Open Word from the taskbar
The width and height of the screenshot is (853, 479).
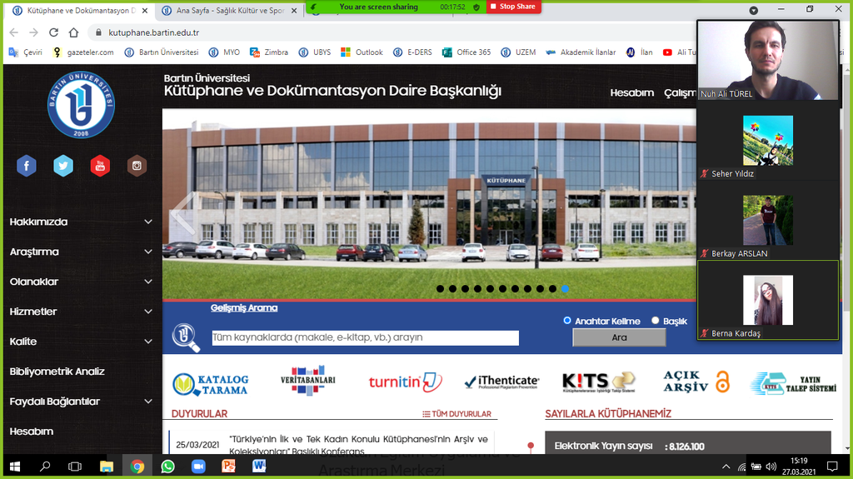coord(259,467)
